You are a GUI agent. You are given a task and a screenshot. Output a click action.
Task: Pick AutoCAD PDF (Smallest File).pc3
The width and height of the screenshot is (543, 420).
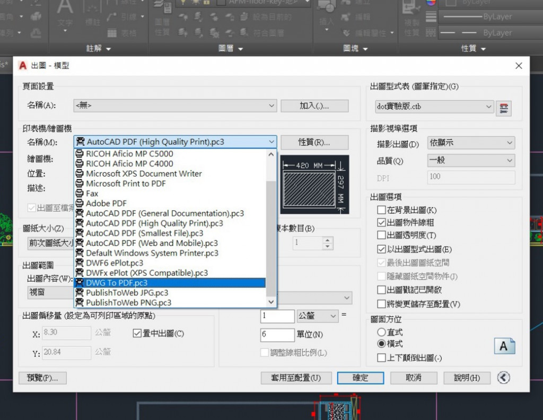pyautogui.click(x=170, y=233)
